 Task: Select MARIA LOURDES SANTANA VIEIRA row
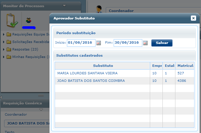[125, 73]
